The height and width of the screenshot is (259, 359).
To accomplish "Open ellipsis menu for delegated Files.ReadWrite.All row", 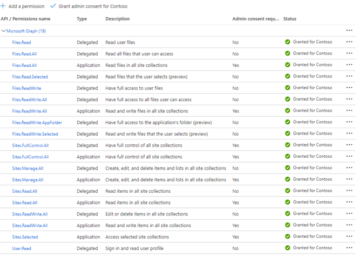I will [x=349, y=99].
